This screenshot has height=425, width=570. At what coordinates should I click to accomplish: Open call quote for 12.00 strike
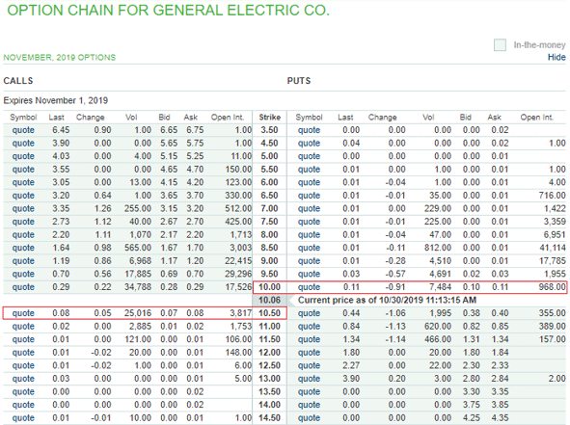[x=23, y=353]
